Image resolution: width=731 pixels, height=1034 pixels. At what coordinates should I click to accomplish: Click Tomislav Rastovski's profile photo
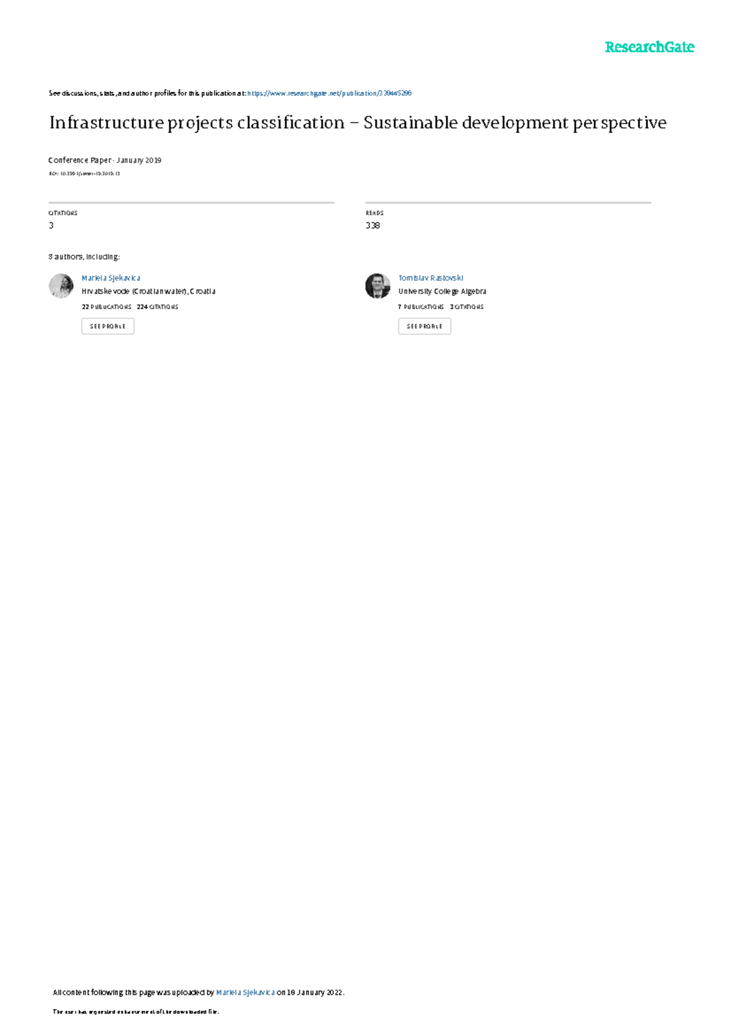(x=378, y=286)
